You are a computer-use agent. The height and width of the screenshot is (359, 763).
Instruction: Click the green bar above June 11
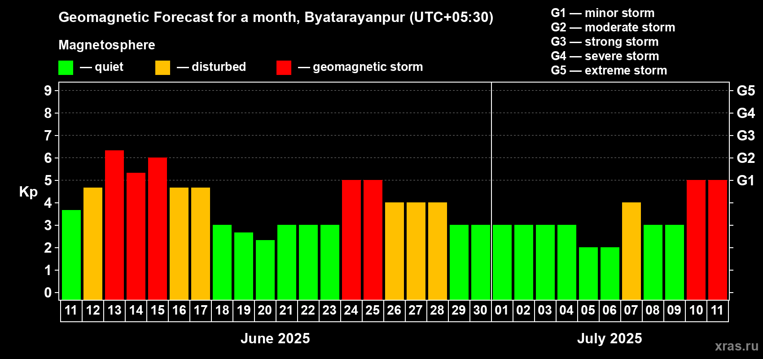pyautogui.click(x=71, y=255)
